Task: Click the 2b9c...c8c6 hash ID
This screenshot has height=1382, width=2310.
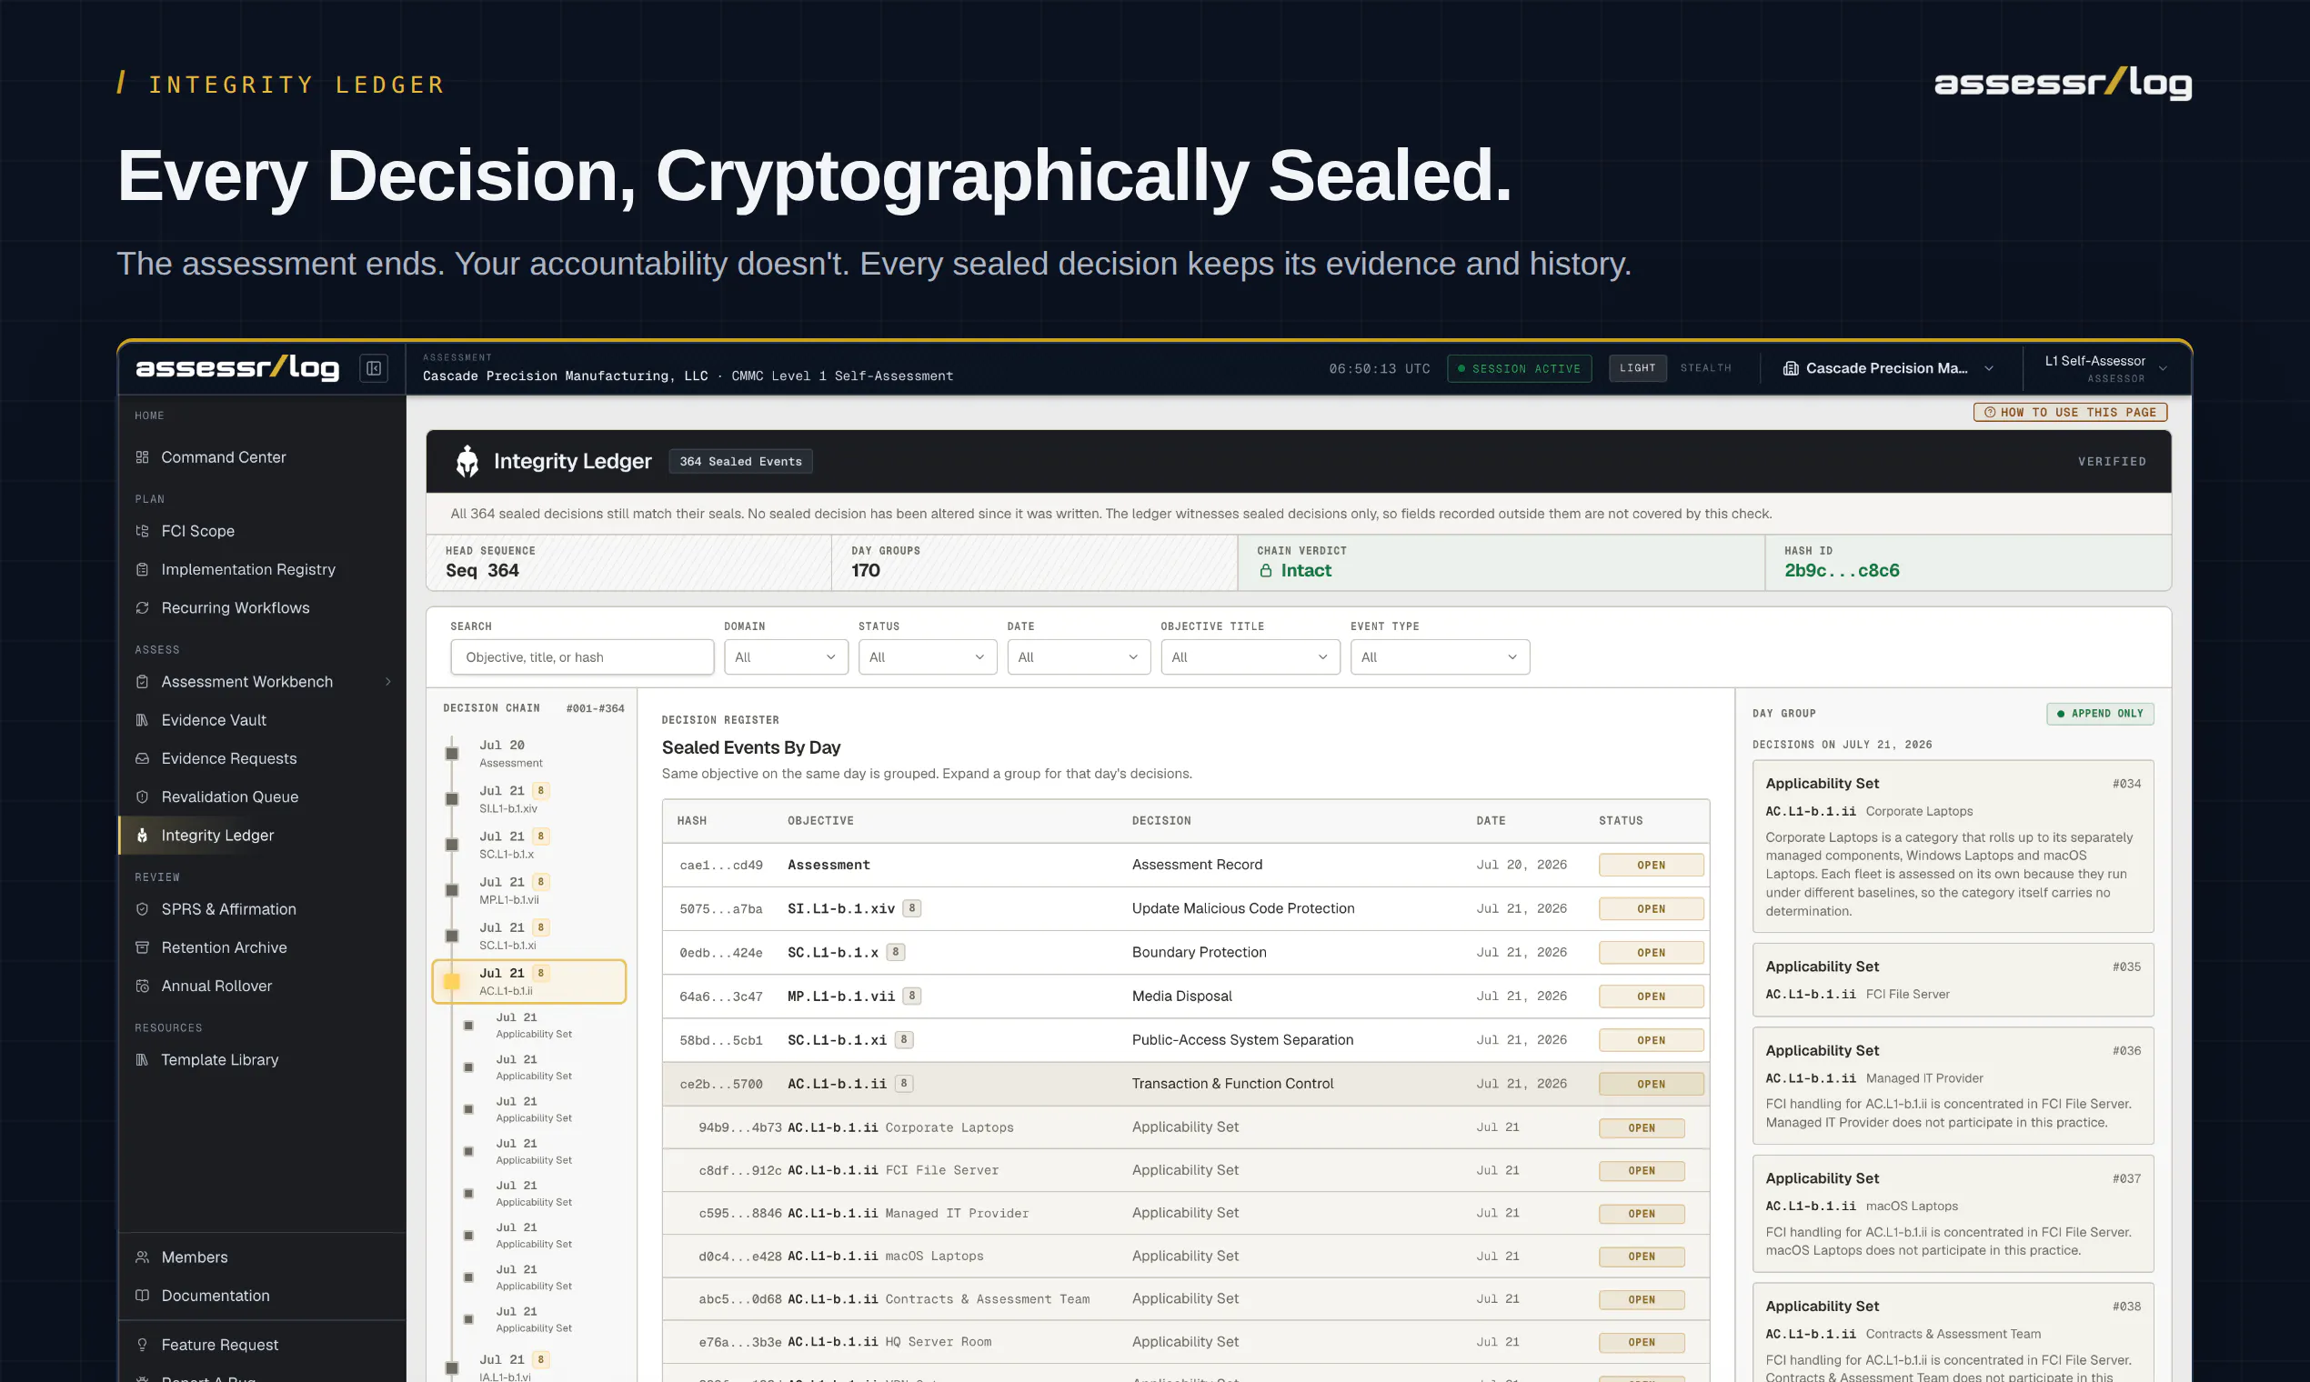Action: [x=1842, y=571]
